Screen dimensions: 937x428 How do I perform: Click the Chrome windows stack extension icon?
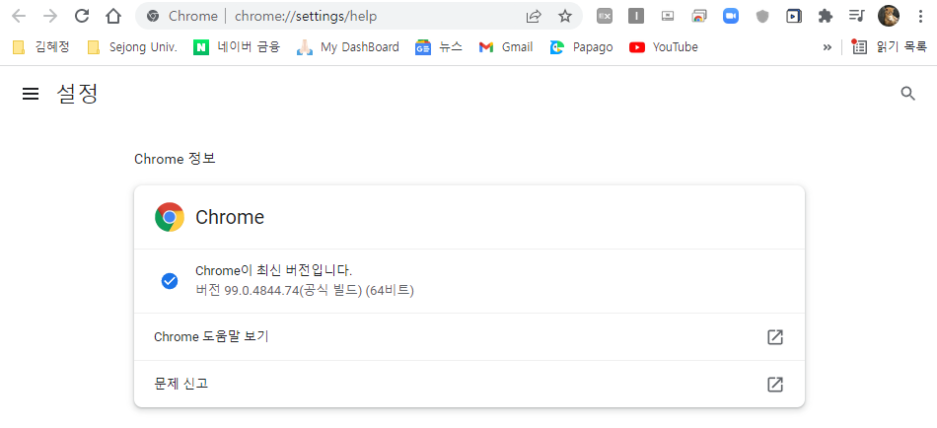tap(699, 16)
